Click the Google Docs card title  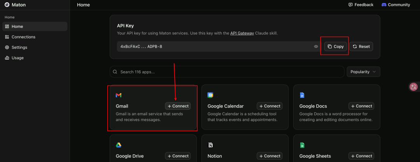click(x=313, y=106)
